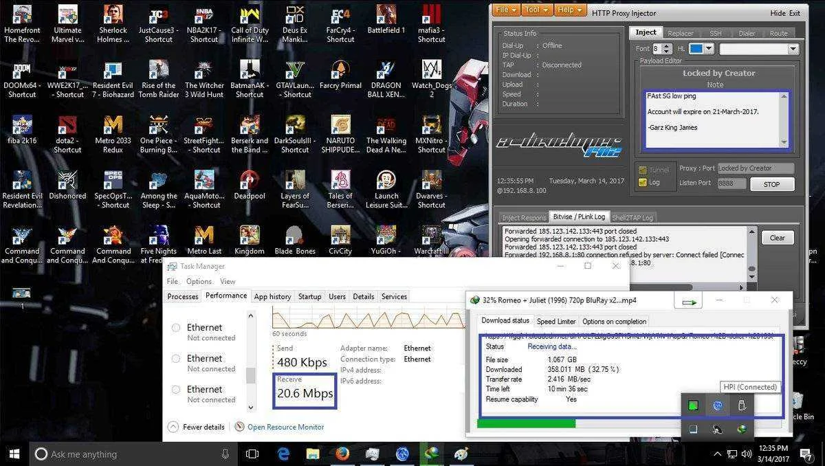The height and width of the screenshot is (466, 825).
Task: Open the HL highlight color dropdown
Action: point(709,49)
